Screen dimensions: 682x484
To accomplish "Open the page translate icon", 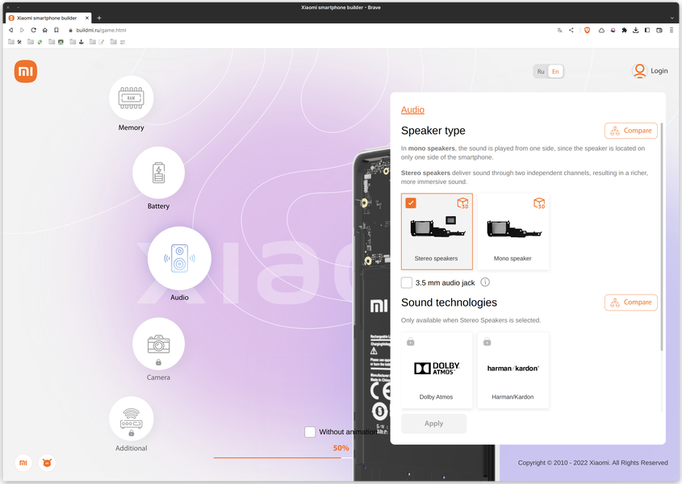I will tap(560, 30).
